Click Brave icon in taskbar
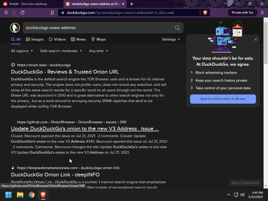 pos(43,195)
